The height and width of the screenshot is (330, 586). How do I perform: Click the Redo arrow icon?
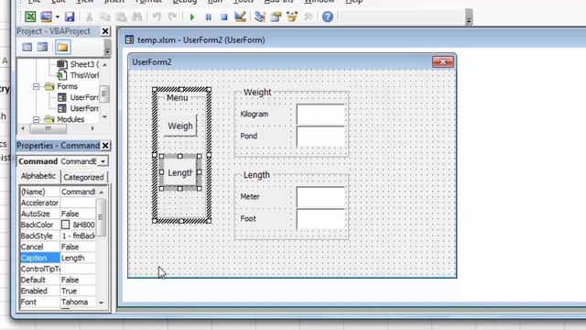(x=172, y=16)
